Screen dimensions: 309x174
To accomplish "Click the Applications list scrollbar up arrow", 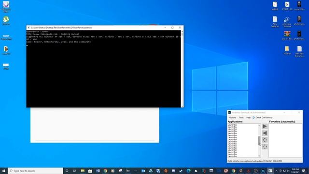I will coord(259,125).
